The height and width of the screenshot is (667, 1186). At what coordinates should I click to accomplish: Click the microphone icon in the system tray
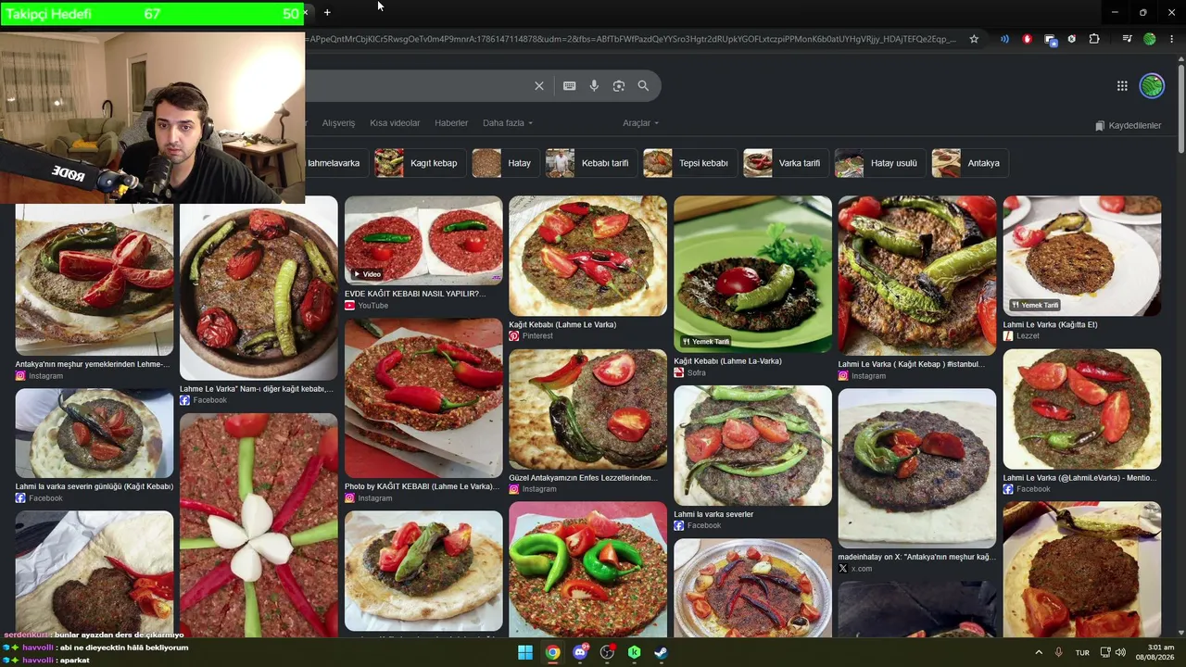point(1058,652)
